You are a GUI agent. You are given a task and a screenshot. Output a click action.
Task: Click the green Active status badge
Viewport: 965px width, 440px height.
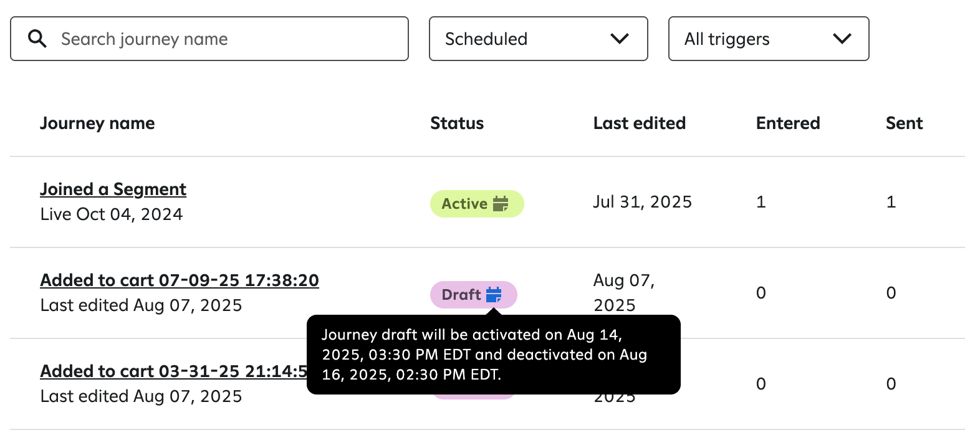(x=464, y=204)
